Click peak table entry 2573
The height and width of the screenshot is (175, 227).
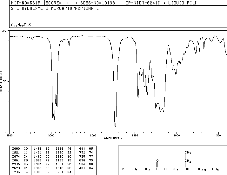pyautogui.click(x=16, y=168)
